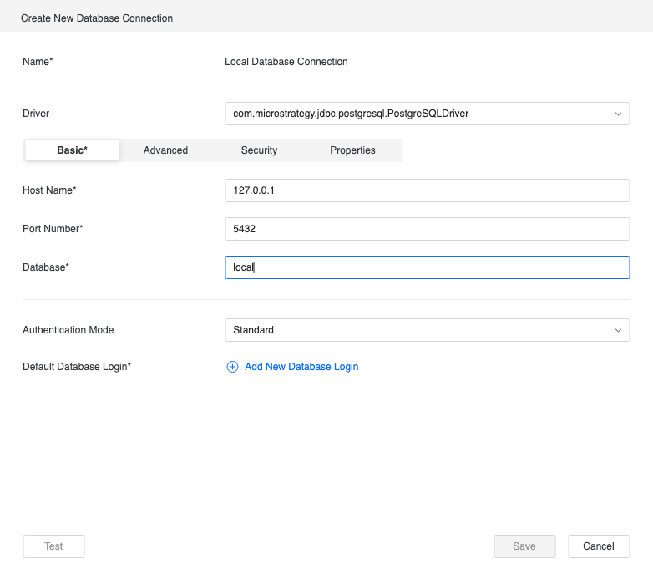Expand the Authentication Mode dropdown set to Standard

pos(418,330)
